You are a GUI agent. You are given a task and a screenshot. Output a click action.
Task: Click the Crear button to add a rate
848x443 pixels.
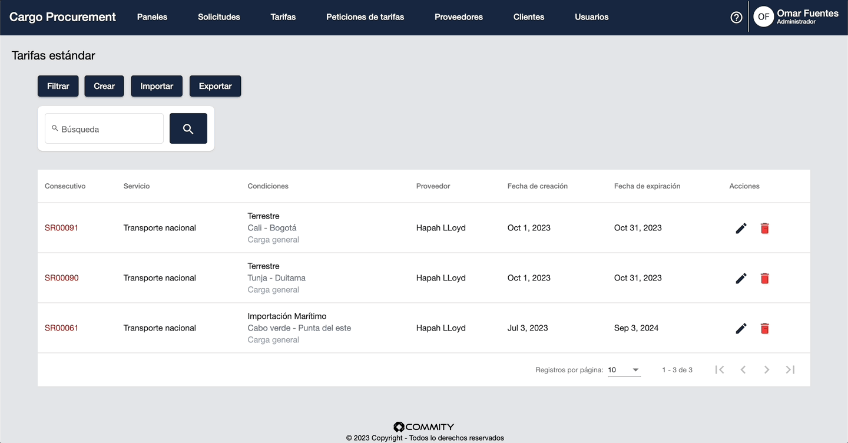point(104,86)
